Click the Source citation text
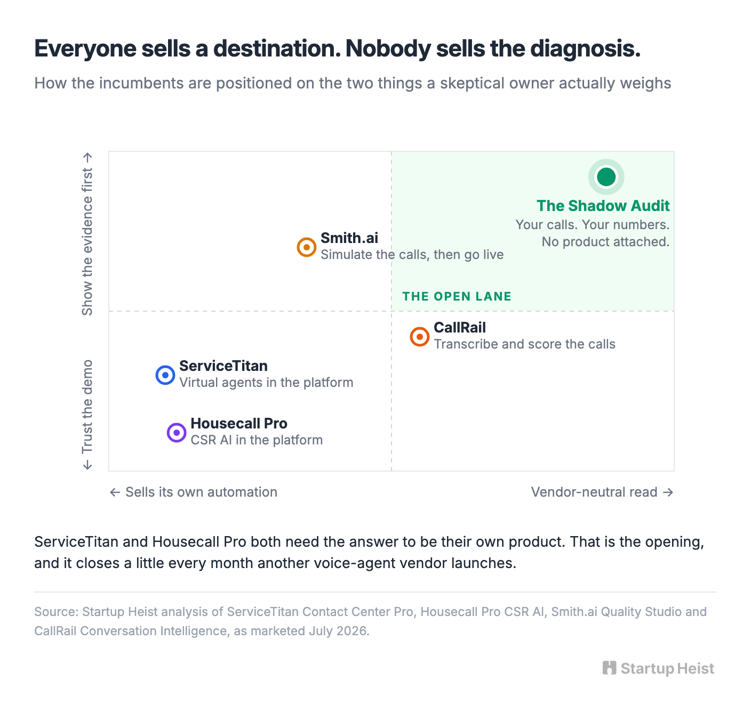 371,621
